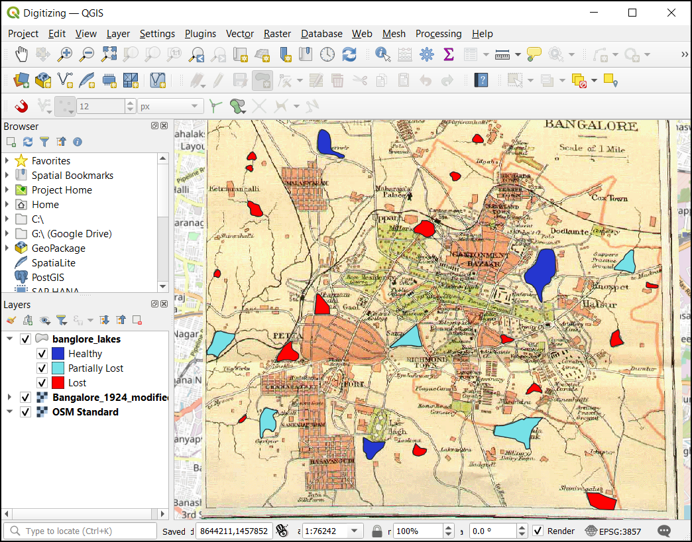Undock the Layers panel
The height and width of the screenshot is (542, 692).
point(154,304)
